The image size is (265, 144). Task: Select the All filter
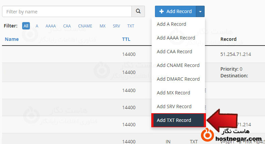coord(26,26)
